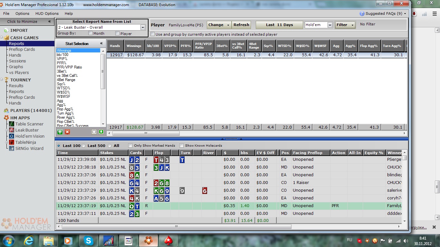This screenshot has width=440, height=247.
Task: Select Graphs in the sidebar
Action: (16, 67)
